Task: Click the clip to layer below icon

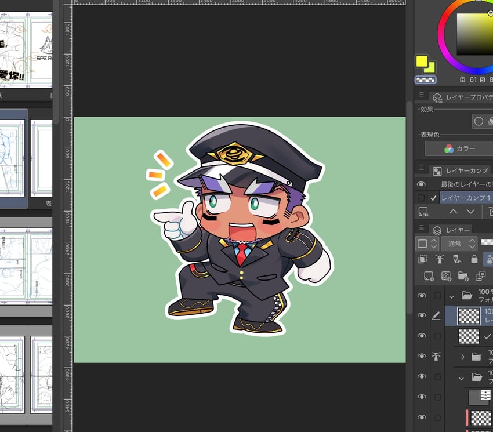Action: (x=422, y=259)
